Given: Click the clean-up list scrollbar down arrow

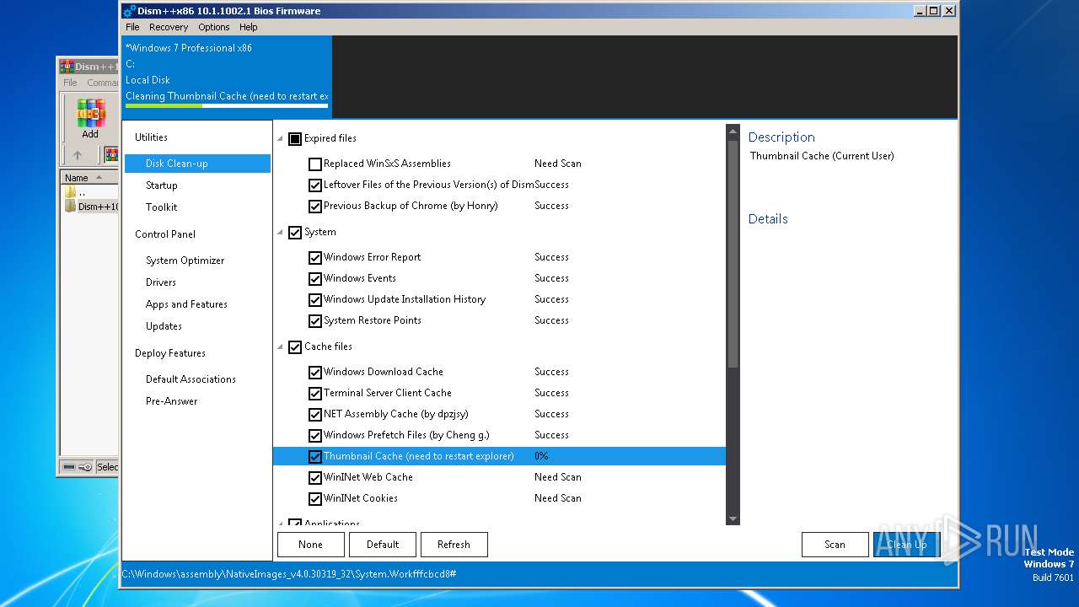Looking at the screenshot, I should [733, 518].
